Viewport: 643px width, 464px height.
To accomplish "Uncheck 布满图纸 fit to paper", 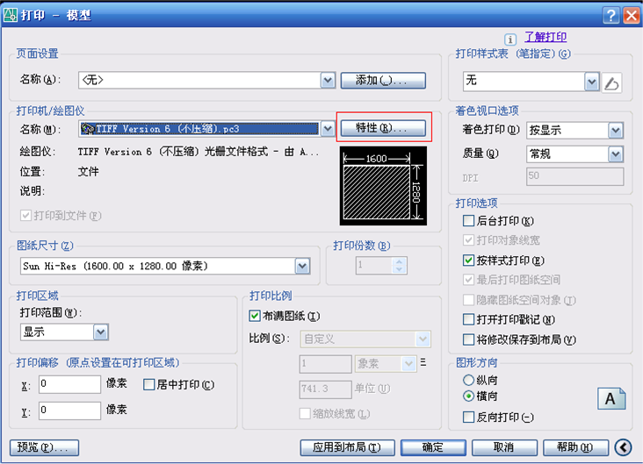I will 255,316.
